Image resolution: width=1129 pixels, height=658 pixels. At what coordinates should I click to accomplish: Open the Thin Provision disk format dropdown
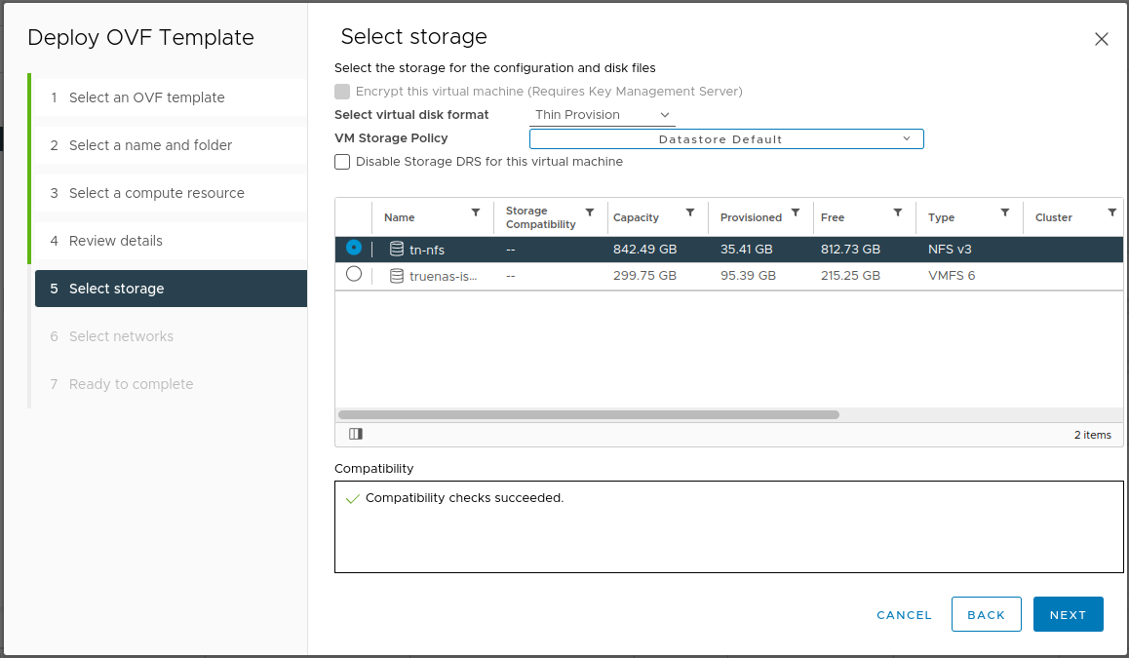(603, 115)
